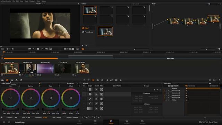Grab a still with gallery camera icon
The height and width of the screenshot is (125, 222).
pos(83,49)
